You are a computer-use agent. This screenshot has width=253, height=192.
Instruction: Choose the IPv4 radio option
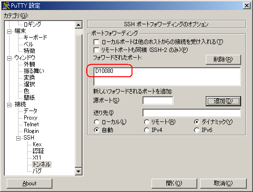pos(147,130)
